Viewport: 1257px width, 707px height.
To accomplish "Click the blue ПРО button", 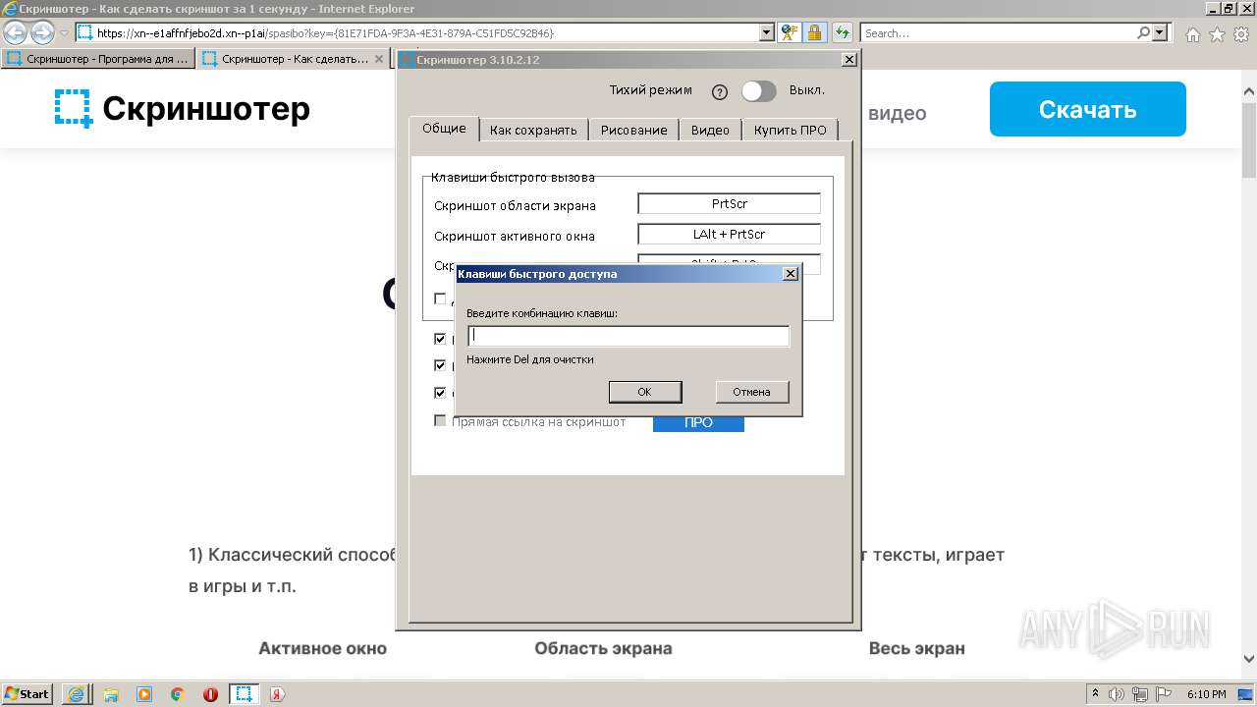I will pyautogui.click(x=698, y=423).
